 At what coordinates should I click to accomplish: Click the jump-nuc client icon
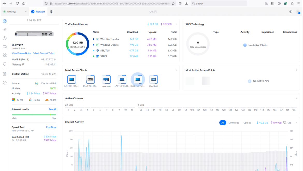pyautogui.click(x=106, y=79)
